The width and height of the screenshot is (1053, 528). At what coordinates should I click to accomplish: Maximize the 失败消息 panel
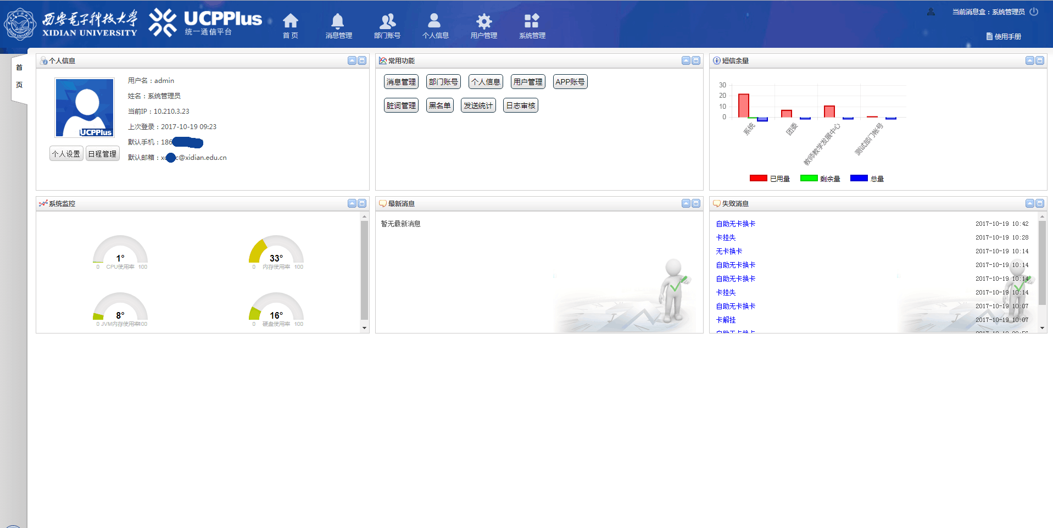coord(1040,203)
